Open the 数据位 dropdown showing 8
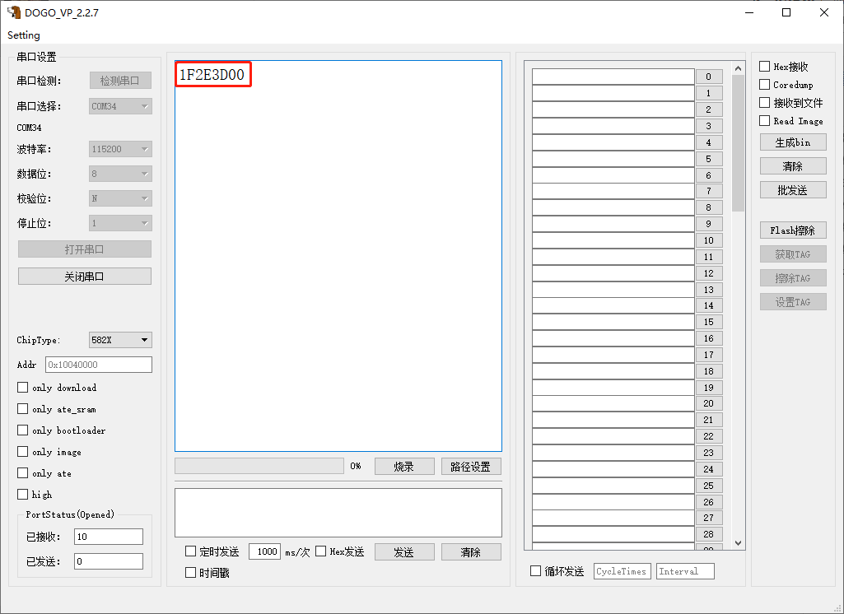 coord(120,174)
